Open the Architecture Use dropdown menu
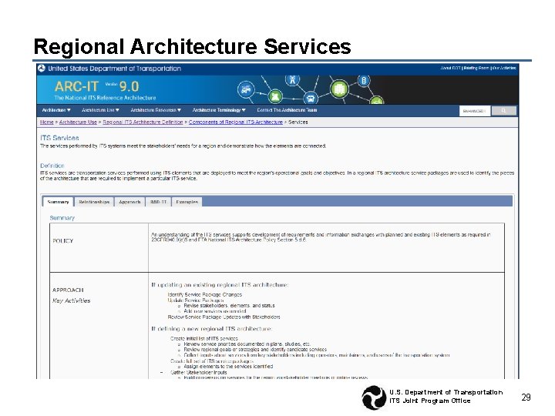 (x=100, y=110)
